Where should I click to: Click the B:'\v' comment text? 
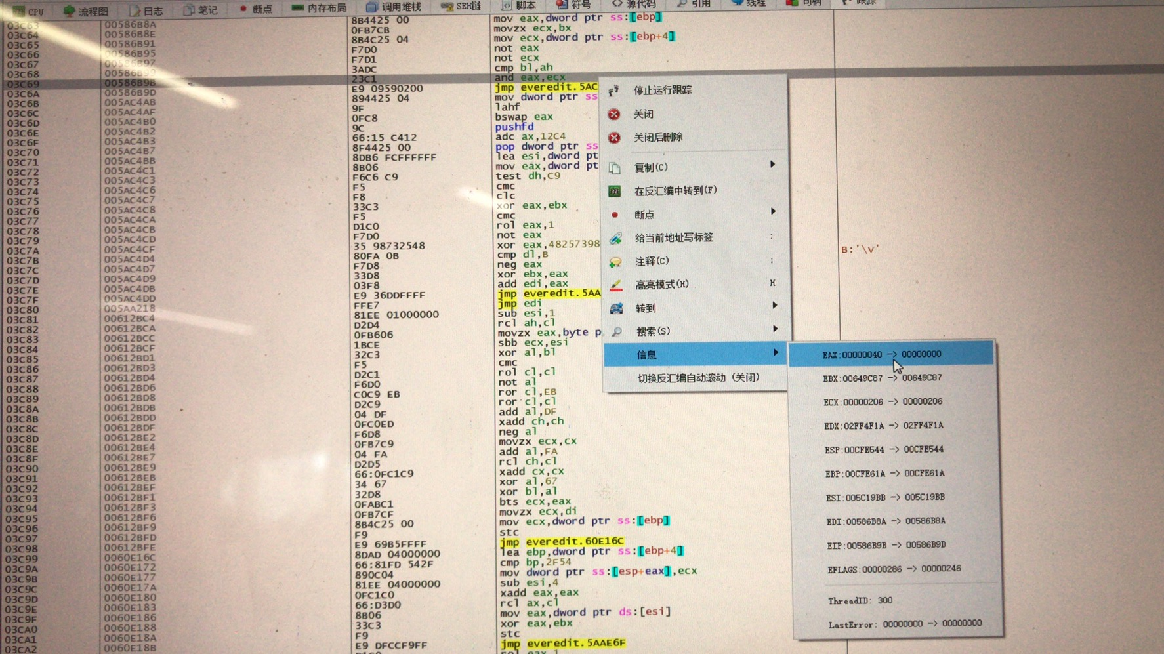(859, 249)
